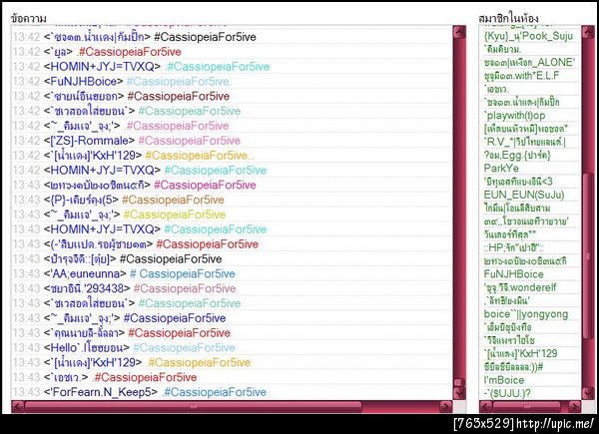599x434 pixels.
Task: Click the member list scroll-up arrow
Action: (x=588, y=33)
